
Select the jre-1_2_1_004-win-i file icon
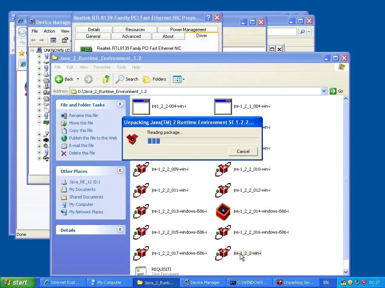pos(223,106)
